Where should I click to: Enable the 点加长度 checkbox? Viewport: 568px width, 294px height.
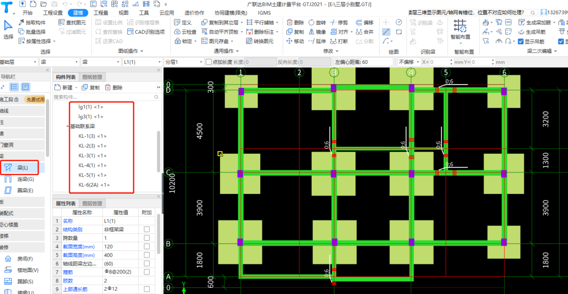[209, 62]
